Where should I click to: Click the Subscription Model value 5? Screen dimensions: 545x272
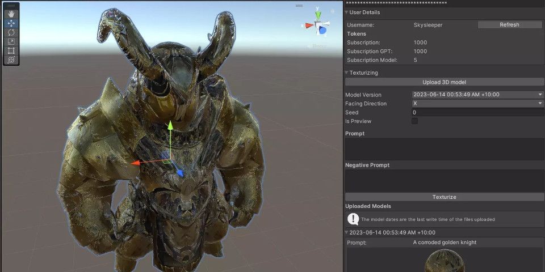click(416, 60)
